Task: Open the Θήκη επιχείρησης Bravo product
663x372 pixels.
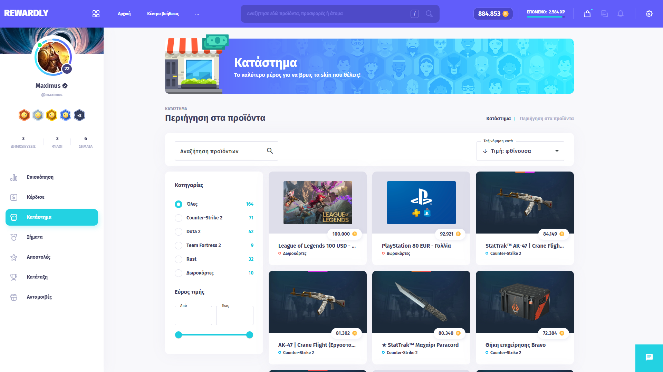Action: 525,318
